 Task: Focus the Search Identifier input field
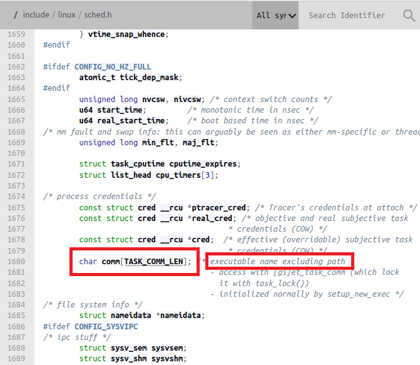[351, 15]
